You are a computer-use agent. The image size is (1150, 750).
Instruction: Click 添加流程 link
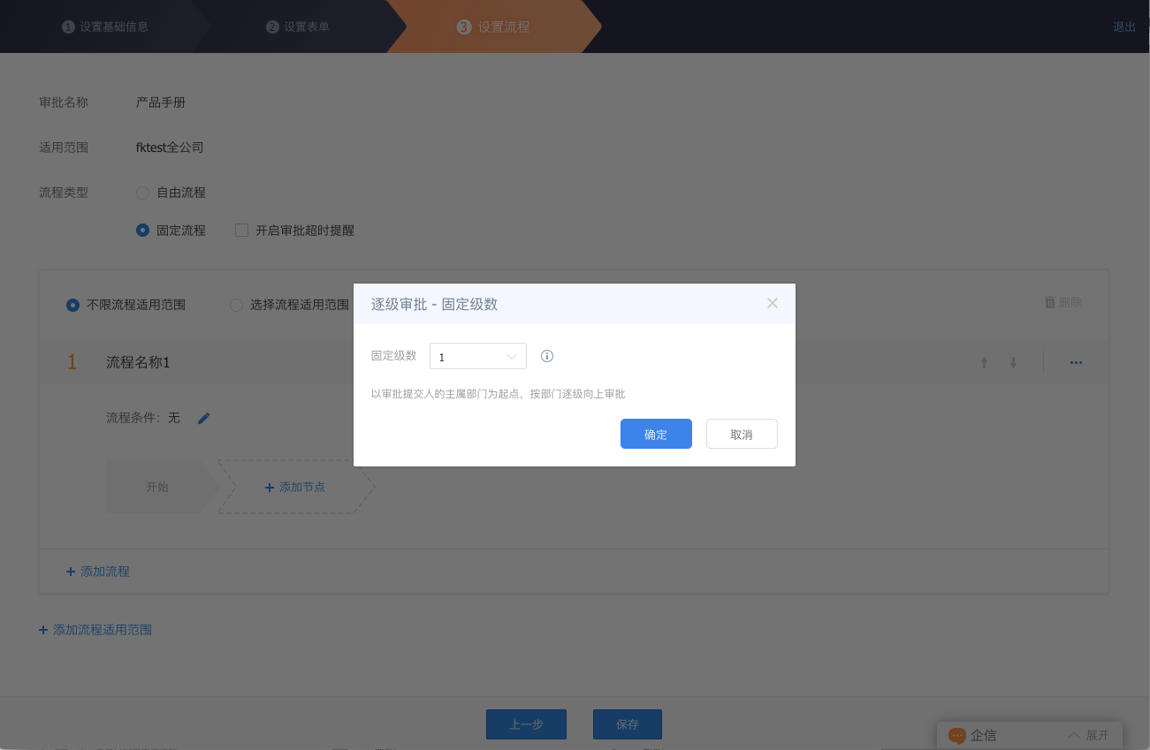[x=98, y=572]
